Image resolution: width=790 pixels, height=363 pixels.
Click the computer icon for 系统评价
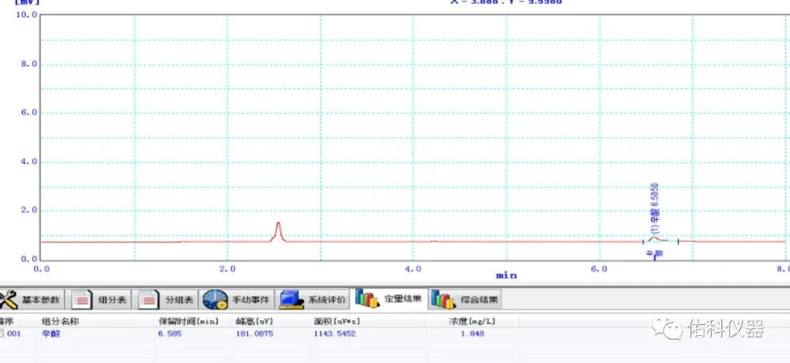click(x=291, y=299)
